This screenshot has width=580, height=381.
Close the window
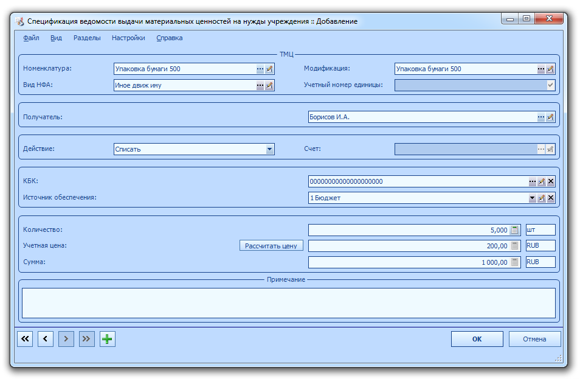pyautogui.click(x=549, y=19)
